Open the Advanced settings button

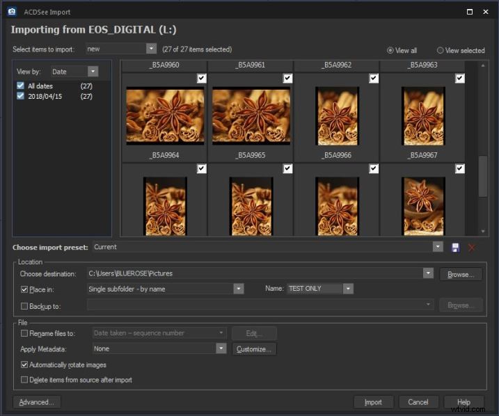(x=37, y=402)
